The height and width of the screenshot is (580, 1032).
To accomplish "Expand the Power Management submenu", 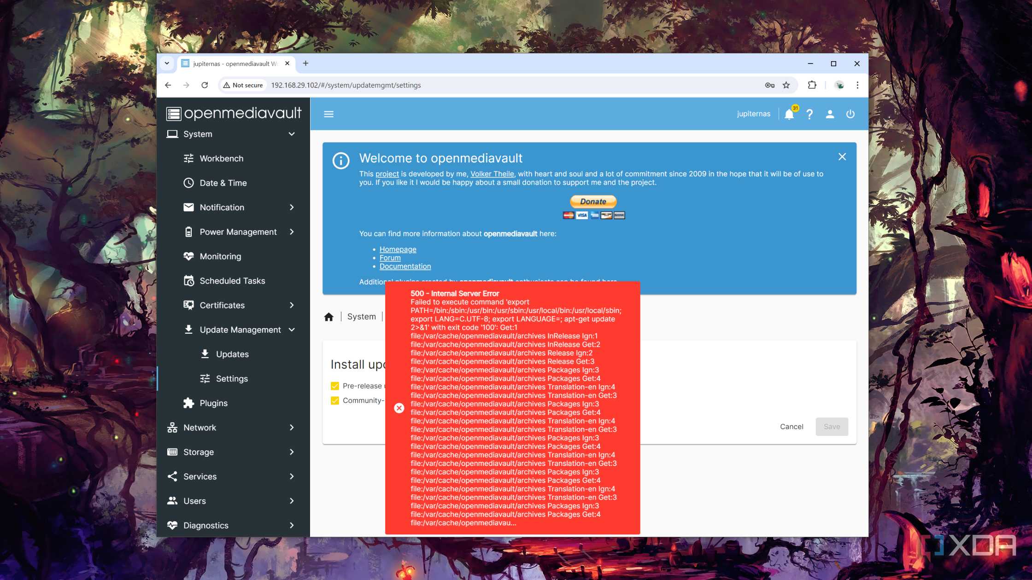I will (x=291, y=232).
